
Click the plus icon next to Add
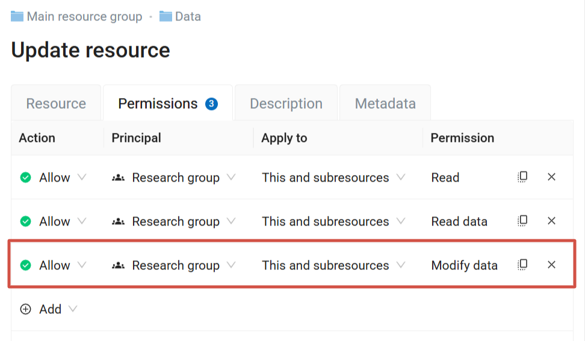tap(25, 309)
